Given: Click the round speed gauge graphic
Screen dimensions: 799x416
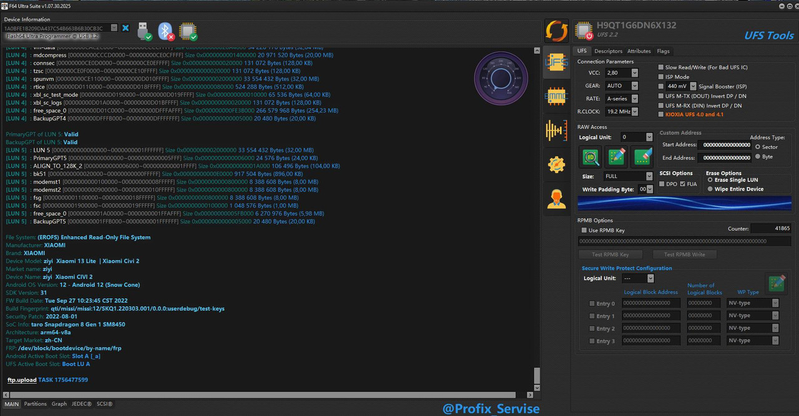Looking at the screenshot, I should (502, 78).
